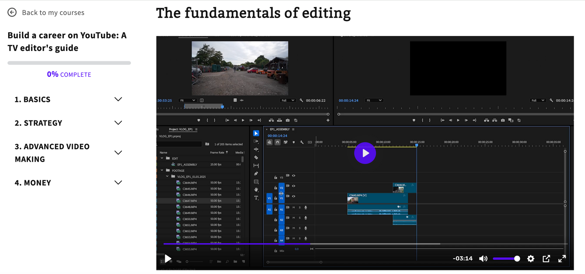Select the Hand tool in the toolbar
The image size is (585, 274).
point(256,190)
